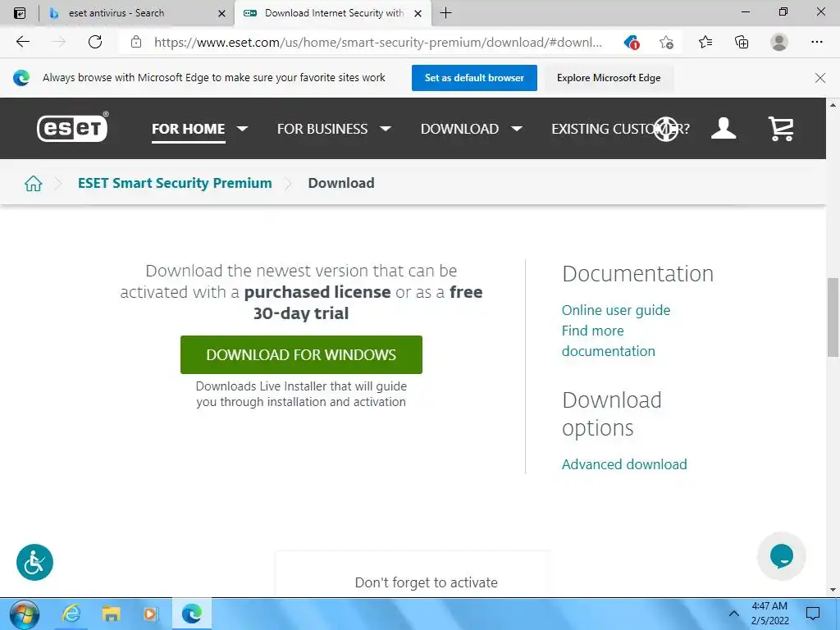
Task: Open the Online user guide link
Action: (x=615, y=310)
